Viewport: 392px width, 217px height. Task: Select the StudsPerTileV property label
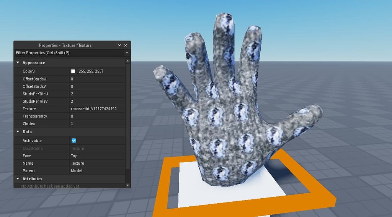[x=35, y=101]
